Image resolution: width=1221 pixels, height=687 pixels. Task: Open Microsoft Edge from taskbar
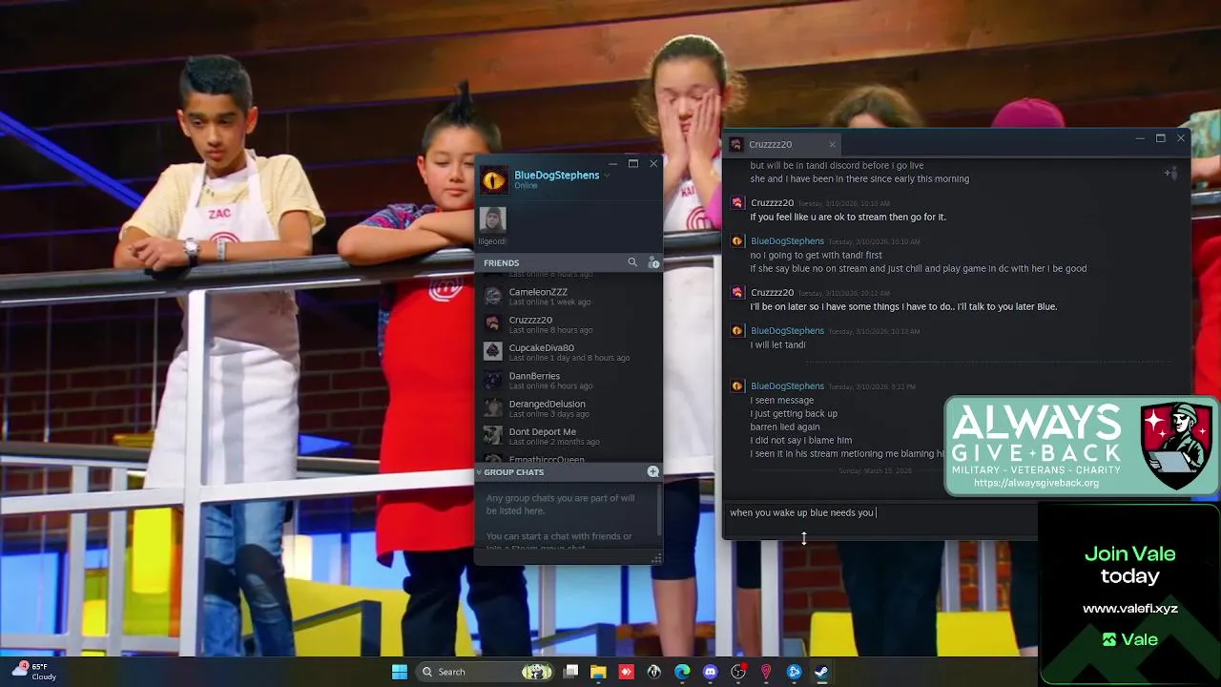[x=682, y=672]
